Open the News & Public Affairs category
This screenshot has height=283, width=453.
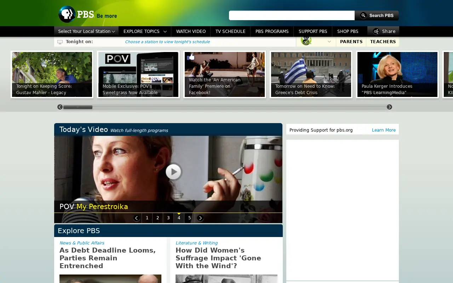pos(82,243)
